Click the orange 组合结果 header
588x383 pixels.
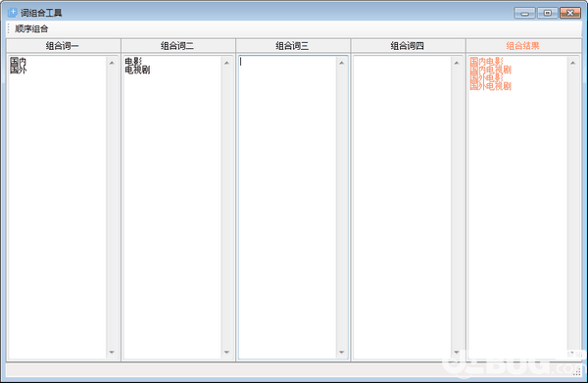coord(523,46)
